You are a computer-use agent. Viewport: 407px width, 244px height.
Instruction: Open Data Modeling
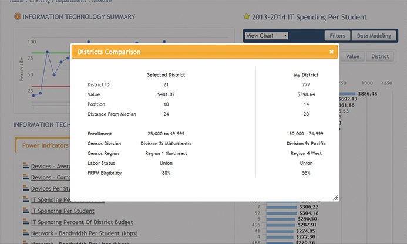374,36
